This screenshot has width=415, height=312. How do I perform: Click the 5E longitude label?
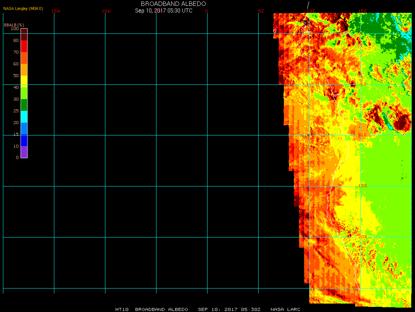[261, 11]
